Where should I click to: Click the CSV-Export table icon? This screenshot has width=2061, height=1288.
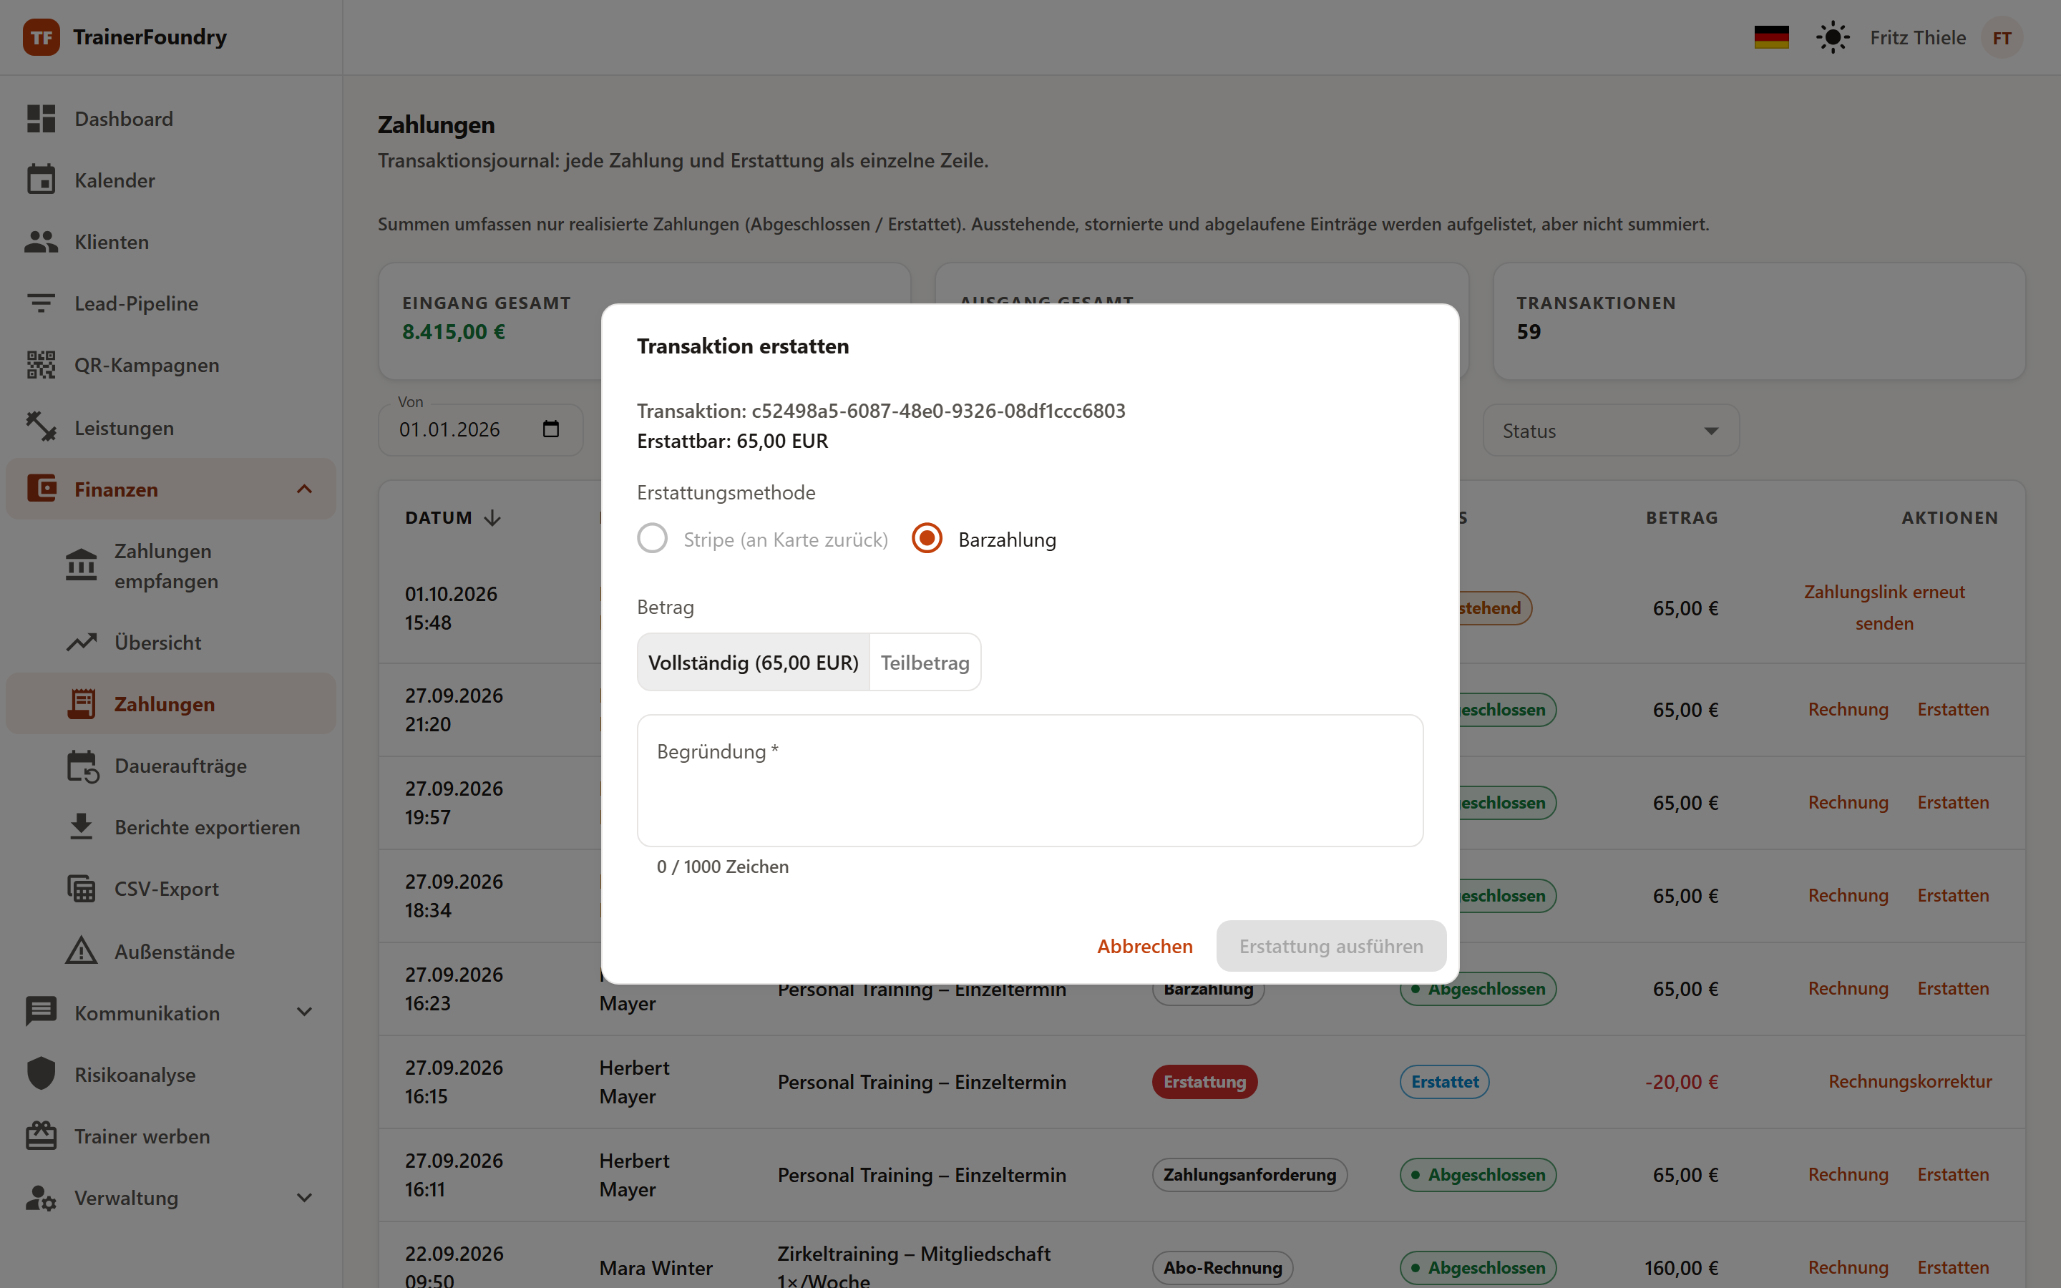[x=81, y=889]
